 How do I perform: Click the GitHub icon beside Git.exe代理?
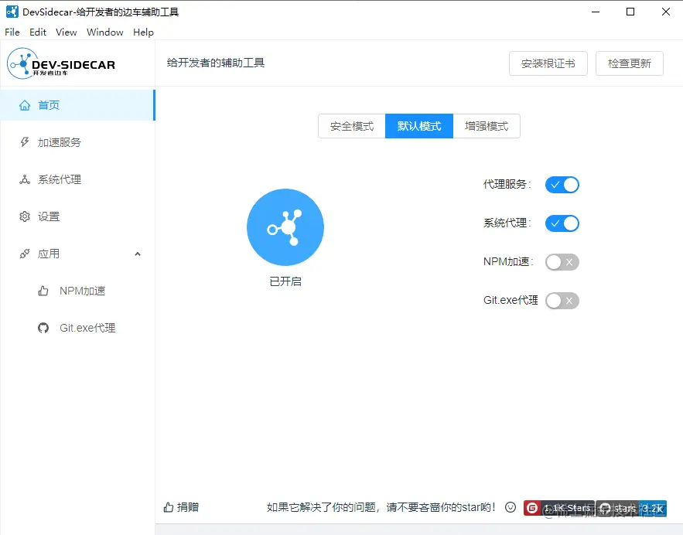click(x=43, y=328)
